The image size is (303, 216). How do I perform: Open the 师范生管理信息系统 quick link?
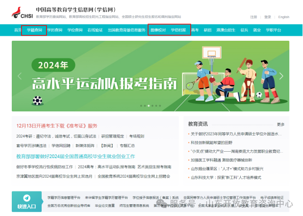tap(134, 206)
